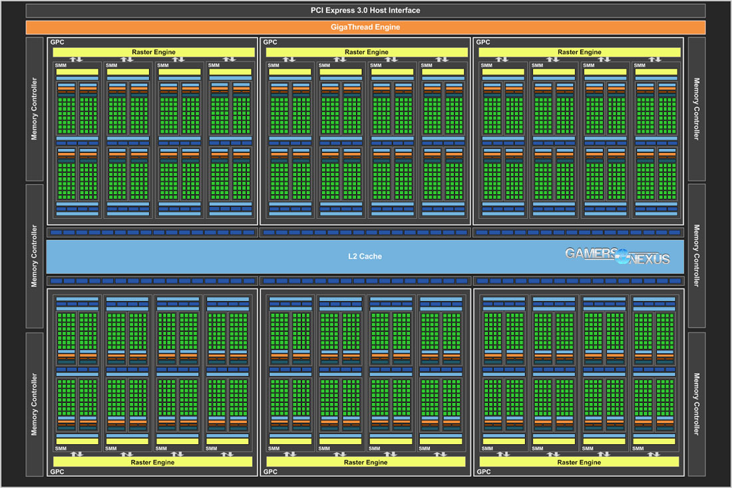Select Raster Engine in the bottom-left GPC
The image size is (732, 488).
153,462
